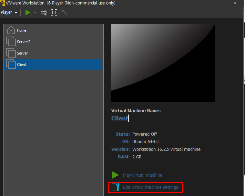Image resolution: width=245 pixels, height=196 pixels.
Task: Click the '2 GB' RAM value
Action: click(137, 157)
